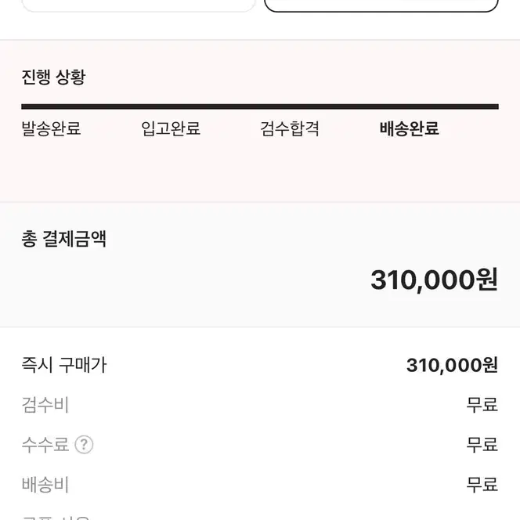The image size is (520, 520).
Task: Tap the outlined button at top right
Action: point(381,5)
